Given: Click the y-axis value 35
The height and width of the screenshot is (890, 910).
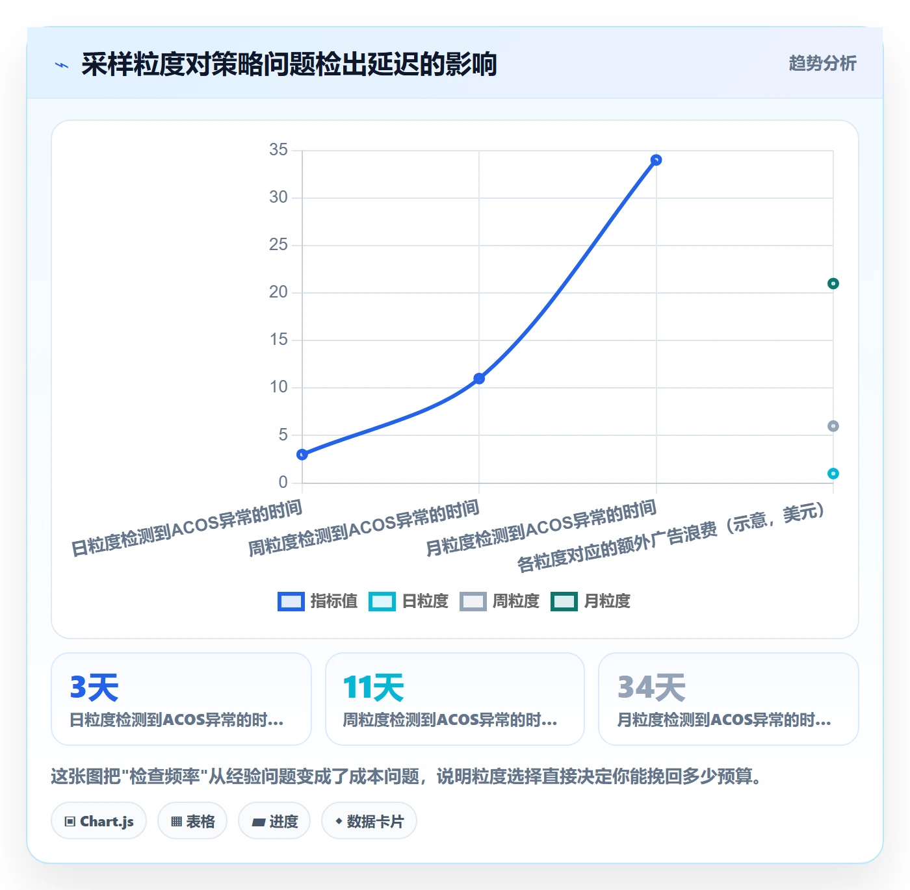Looking at the screenshot, I should coord(278,150).
